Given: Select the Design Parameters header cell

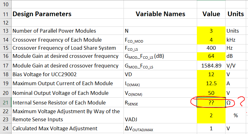Looking at the screenshot, I should click(67, 14).
